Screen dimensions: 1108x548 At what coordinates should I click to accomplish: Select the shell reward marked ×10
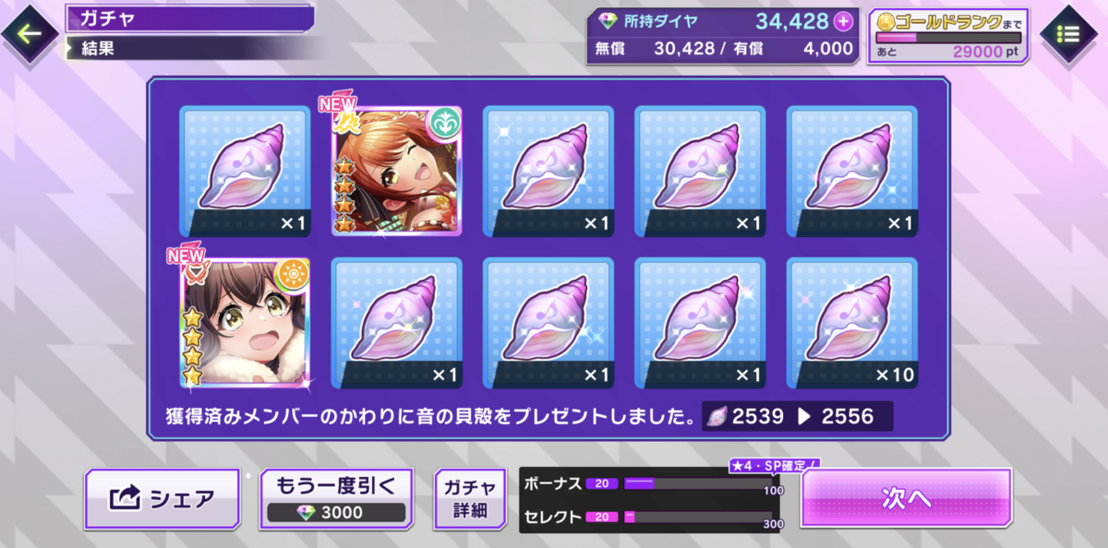coord(851,322)
